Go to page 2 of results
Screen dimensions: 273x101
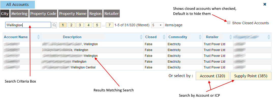(71, 25)
